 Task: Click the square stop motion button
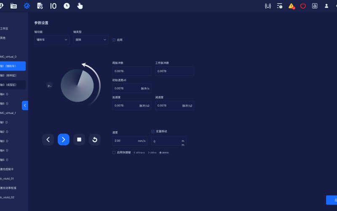point(79,140)
